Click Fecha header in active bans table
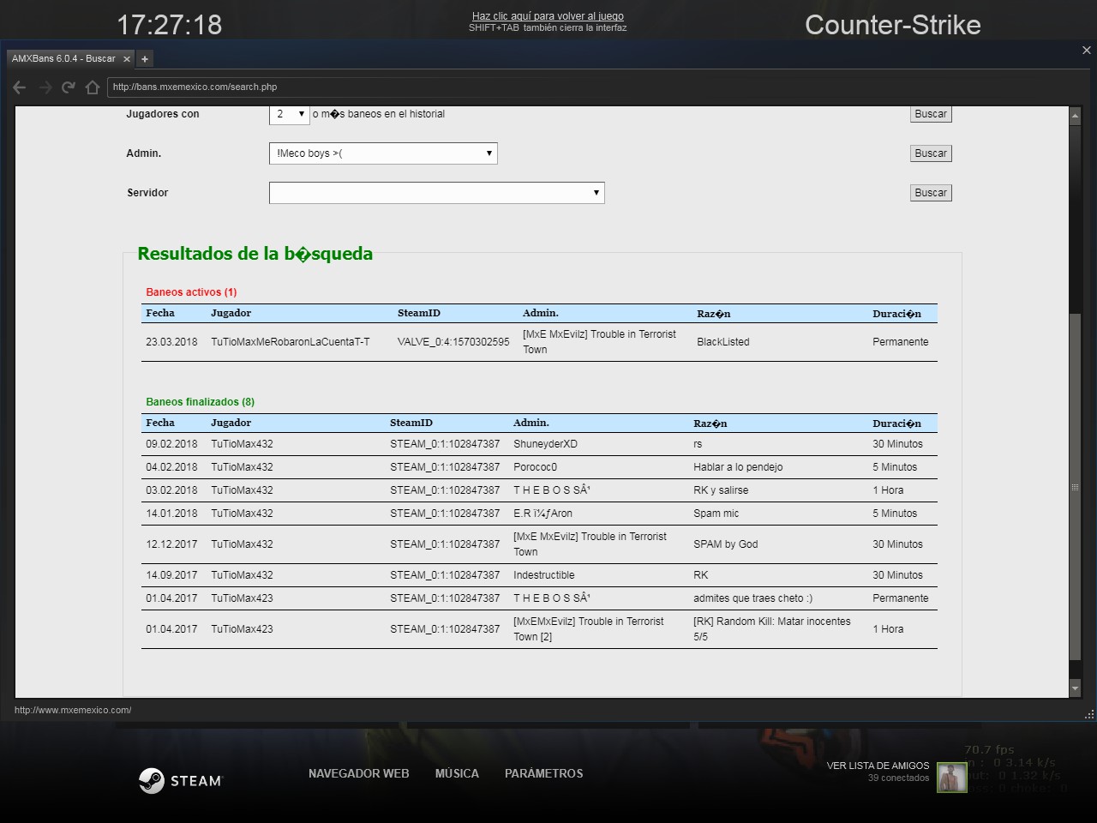The width and height of the screenshot is (1097, 823). coord(160,313)
